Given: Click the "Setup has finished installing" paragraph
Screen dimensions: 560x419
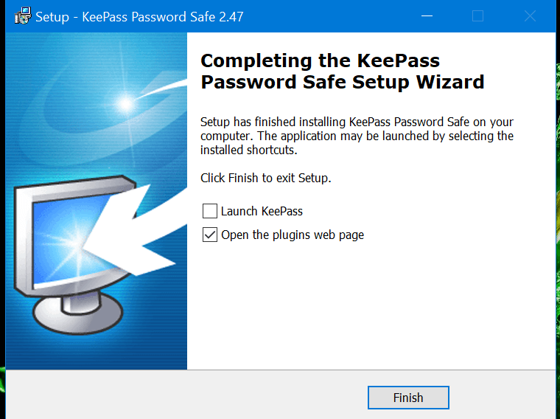Looking at the screenshot, I should pyautogui.click(x=357, y=136).
